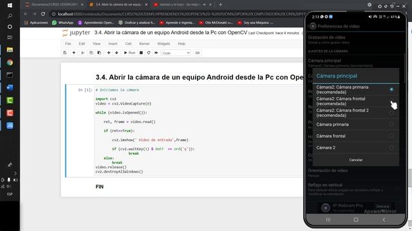This screenshot has height=231, width=412.
Task: Tap Cancelar in the camera dialog
Action: (356, 160)
